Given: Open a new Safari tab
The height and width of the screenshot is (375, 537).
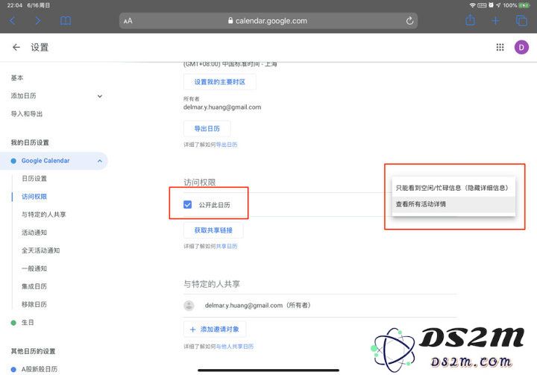Looking at the screenshot, I should point(495,21).
